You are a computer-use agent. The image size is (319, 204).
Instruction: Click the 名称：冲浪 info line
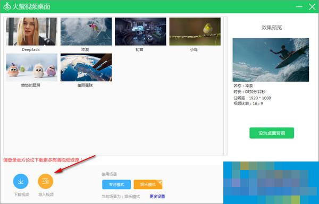tap(243, 86)
